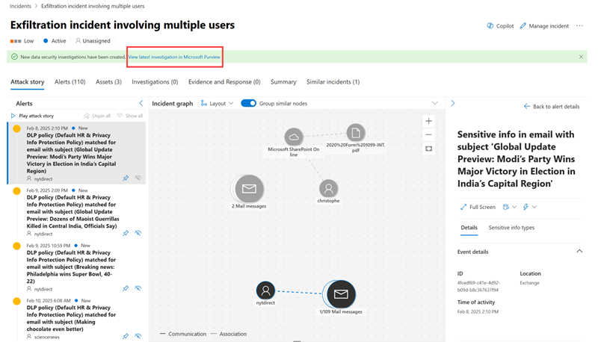Switch to the Alerts (110) tab
The image size is (598, 342).
pos(70,81)
